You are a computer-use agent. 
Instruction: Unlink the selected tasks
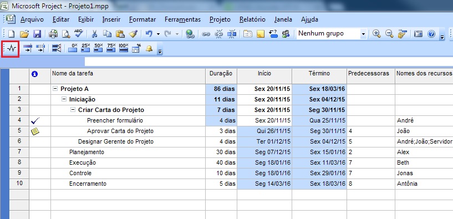click(219, 34)
